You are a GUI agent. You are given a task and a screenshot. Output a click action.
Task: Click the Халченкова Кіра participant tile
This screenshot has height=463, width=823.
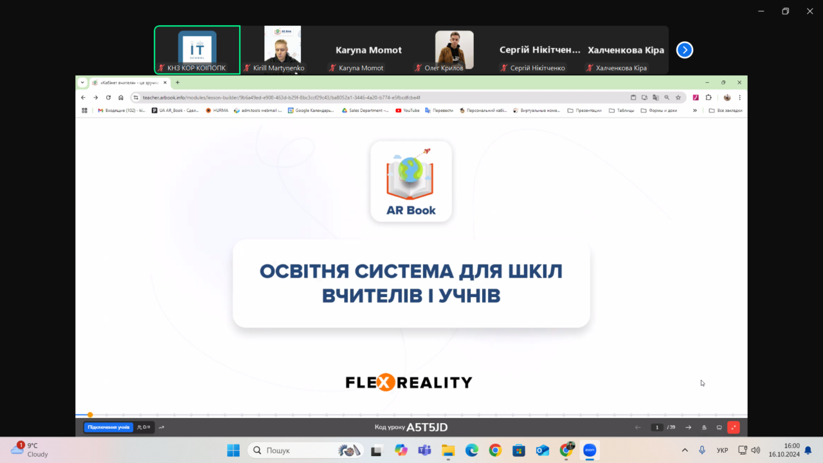[626, 50]
